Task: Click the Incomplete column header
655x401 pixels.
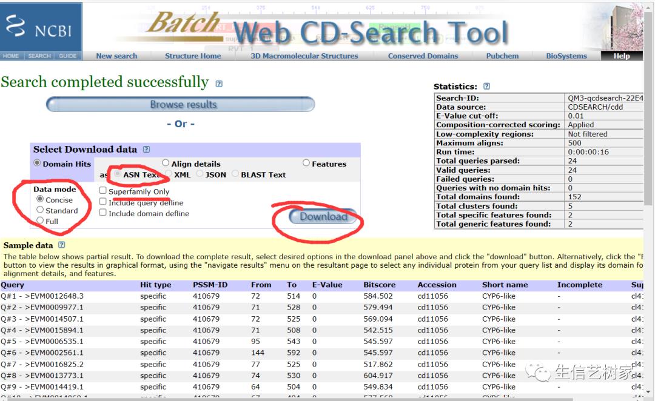Action: click(580, 285)
